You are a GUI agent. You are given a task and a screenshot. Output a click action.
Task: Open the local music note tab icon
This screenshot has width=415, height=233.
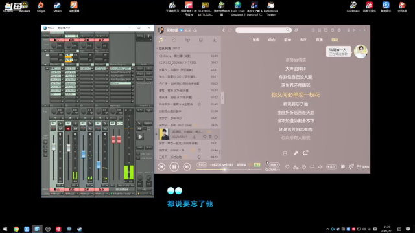point(161,40)
